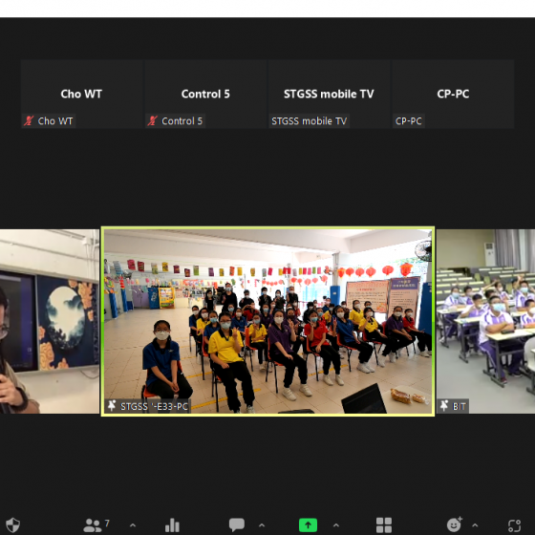Expand the Chat options chevron
The height and width of the screenshot is (535, 535).
262,525
